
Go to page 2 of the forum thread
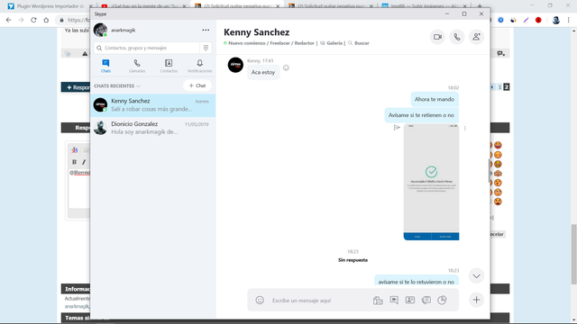point(507,87)
